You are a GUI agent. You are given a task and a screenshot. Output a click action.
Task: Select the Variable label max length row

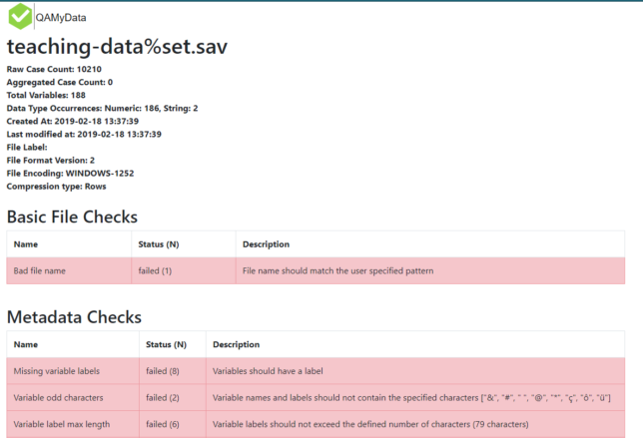point(316,424)
